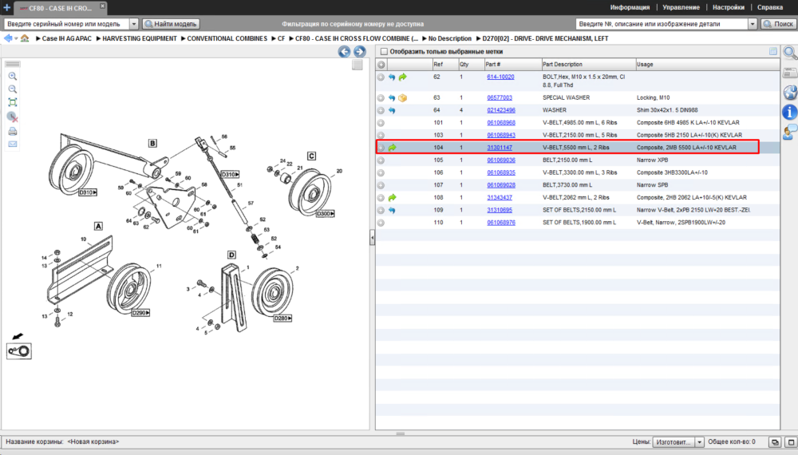Open part search field dropdown arrow
798x455 pixels.
[753, 24]
